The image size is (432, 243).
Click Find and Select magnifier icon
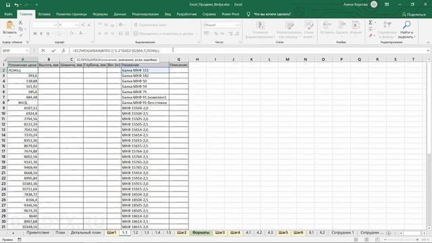tap(406, 25)
